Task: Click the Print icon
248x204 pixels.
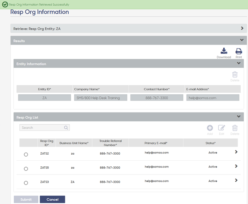Action: 239,51
